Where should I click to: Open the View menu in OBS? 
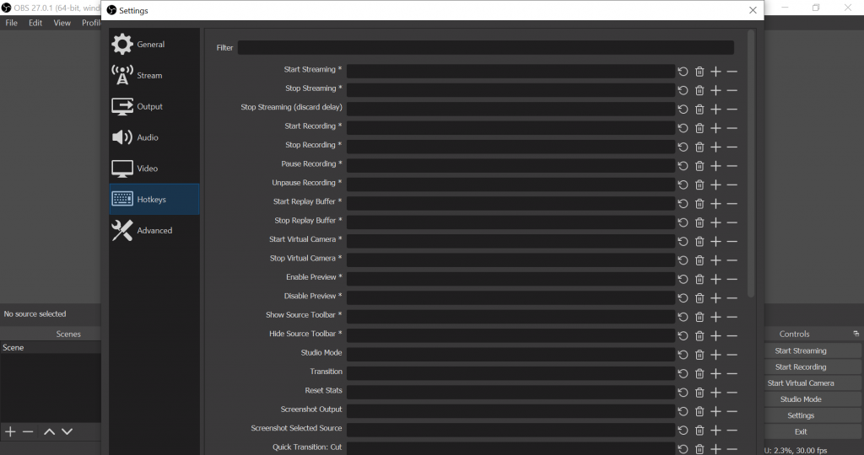[62, 23]
